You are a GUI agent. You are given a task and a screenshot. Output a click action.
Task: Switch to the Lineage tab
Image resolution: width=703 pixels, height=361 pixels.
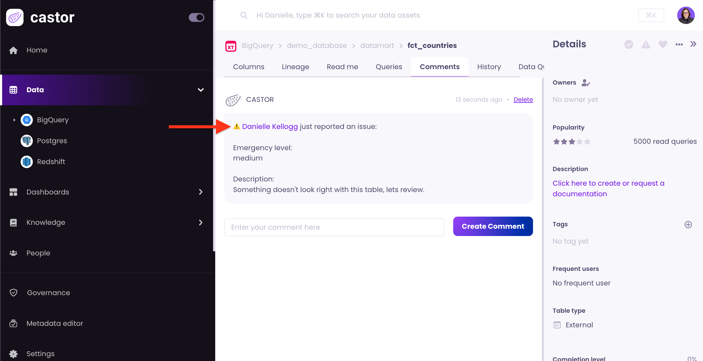295,67
